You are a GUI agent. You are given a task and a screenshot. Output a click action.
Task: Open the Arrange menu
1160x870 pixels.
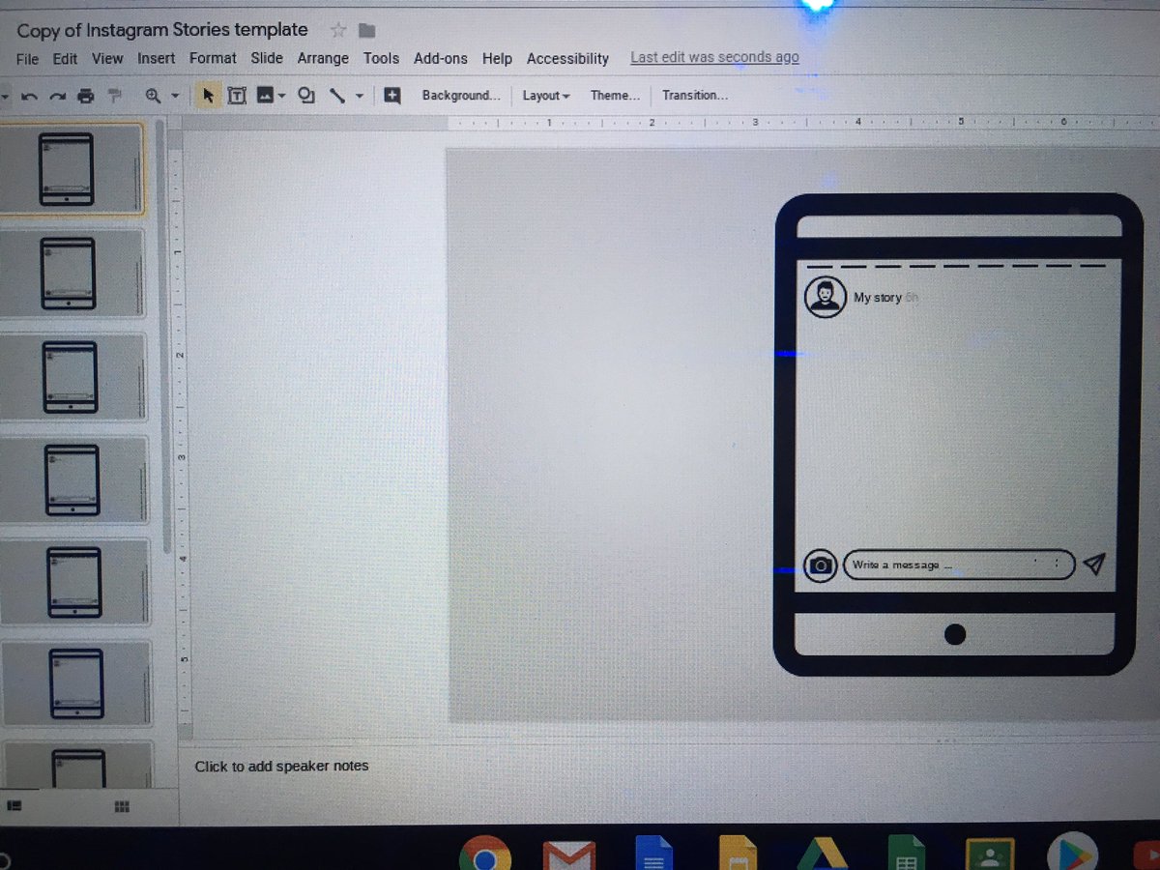pyautogui.click(x=323, y=59)
